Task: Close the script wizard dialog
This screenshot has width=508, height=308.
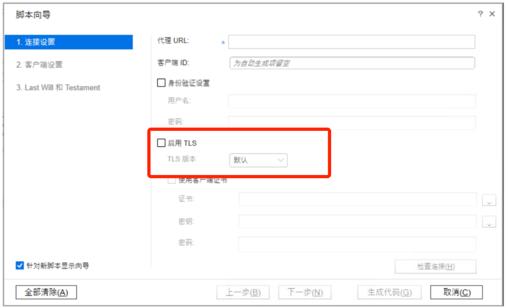Action: (492, 14)
